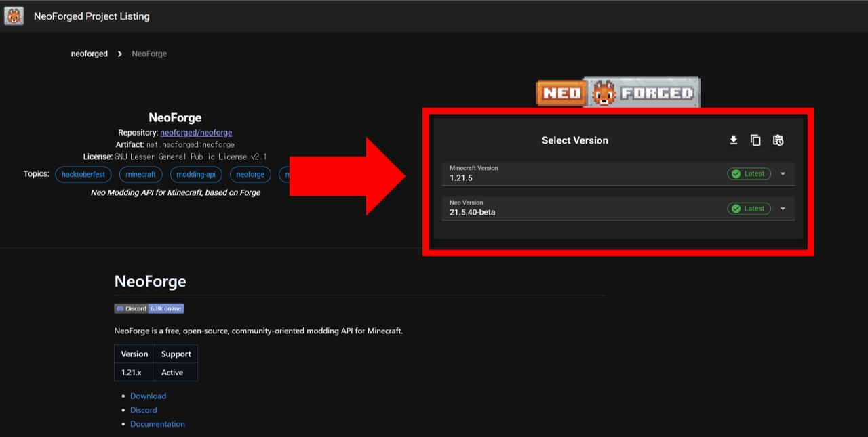Click the NeoForged banner image
Image resolution: width=868 pixels, height=437 pixels.
(618, 91)
